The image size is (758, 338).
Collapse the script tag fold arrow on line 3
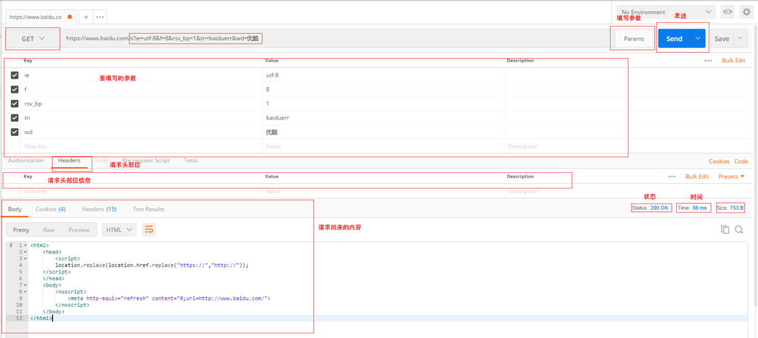[x=25, y=259]
